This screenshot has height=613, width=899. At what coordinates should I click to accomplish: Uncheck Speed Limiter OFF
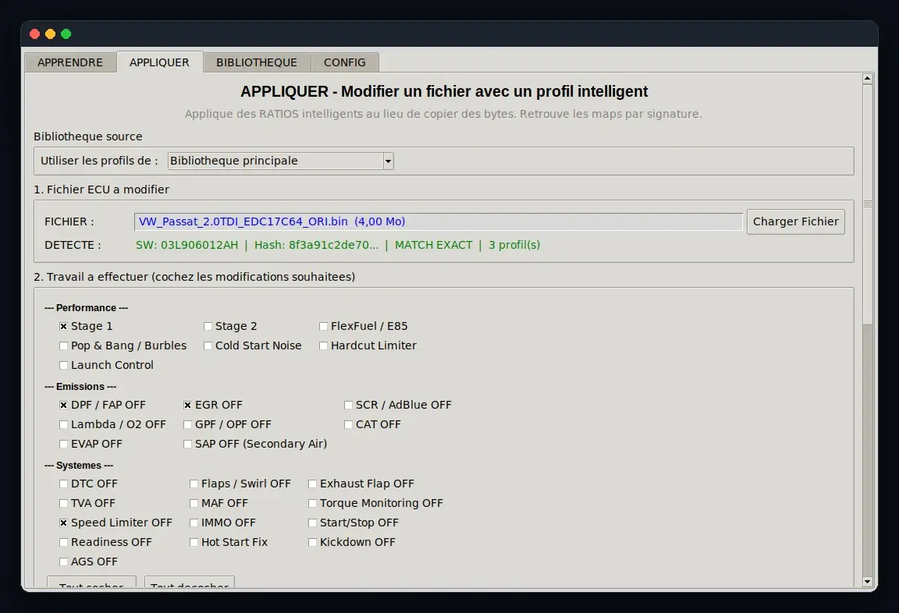64,523
